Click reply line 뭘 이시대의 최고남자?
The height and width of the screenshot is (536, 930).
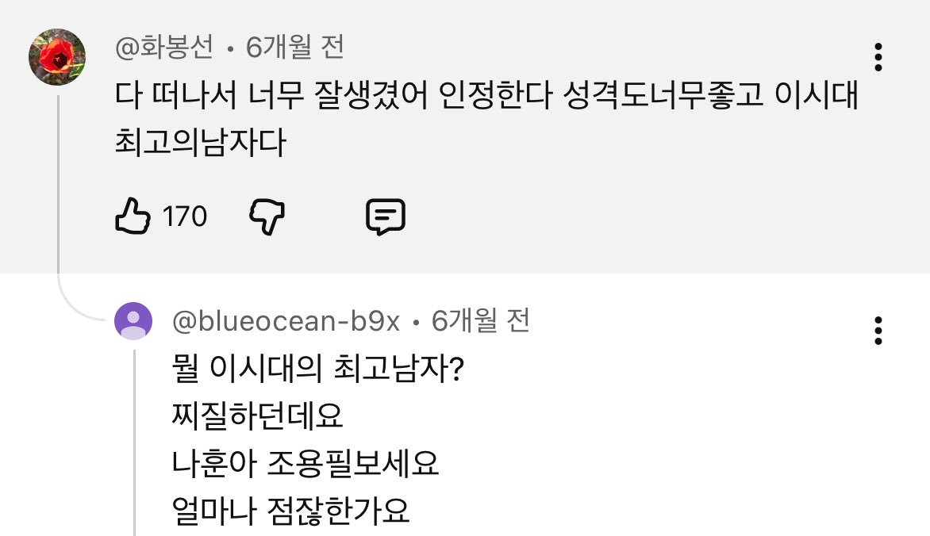coord(318,368)
